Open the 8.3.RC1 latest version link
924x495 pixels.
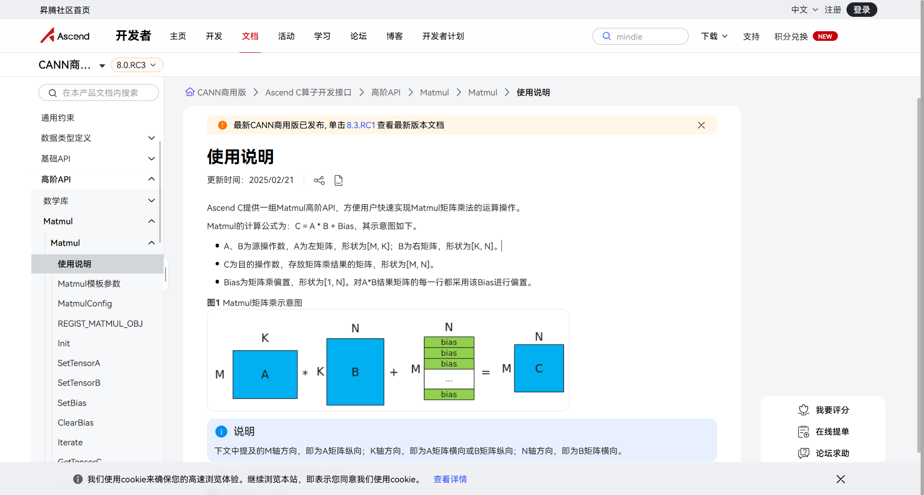coord(361,125)
